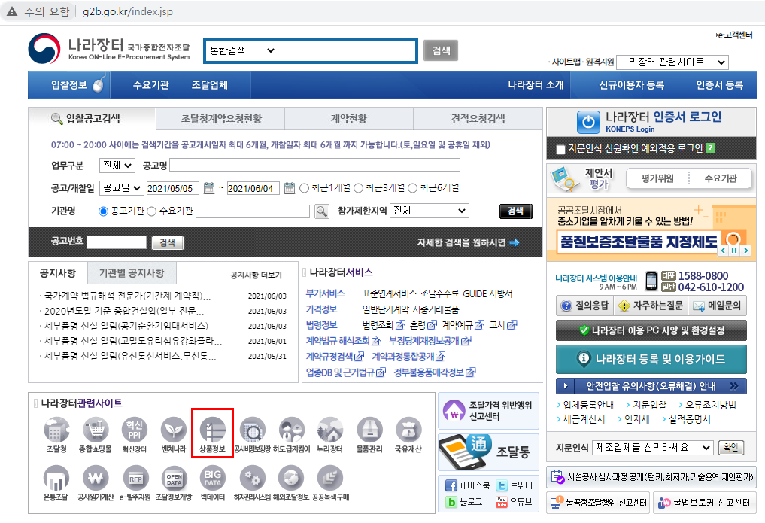Open the end date calendar picker
The image size is (765, 523).
[290, 188]
